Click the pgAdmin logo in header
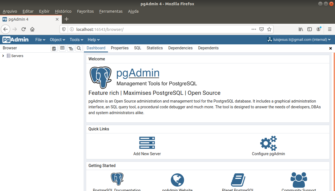The image size is (335, 191). tap(15, 40)
